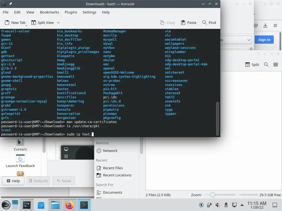
Task: Open the Settings menu in Konsole
Action: [90, 12]
